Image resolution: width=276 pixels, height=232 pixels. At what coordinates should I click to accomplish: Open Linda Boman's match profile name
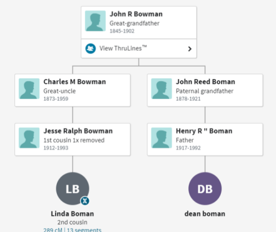[x=72, y=214]
